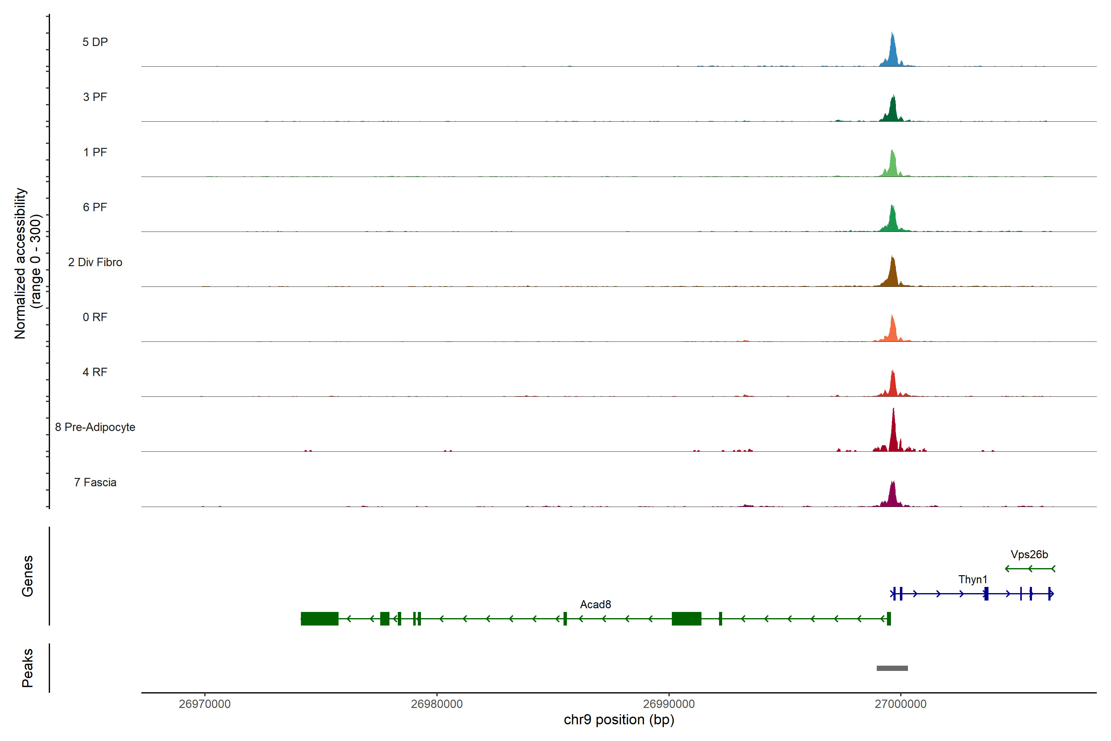Click the 26970000 x-axis tick label
Image resolution: width=1111 pixels, height=741 pixels.
point(205,704)
